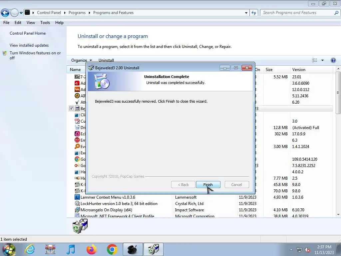341x256 pixels.
Task: Open recent pages dropdown arrow
Action: [21, 13]
